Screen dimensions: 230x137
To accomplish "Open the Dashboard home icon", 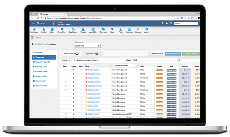I will (x=34, y=30).
